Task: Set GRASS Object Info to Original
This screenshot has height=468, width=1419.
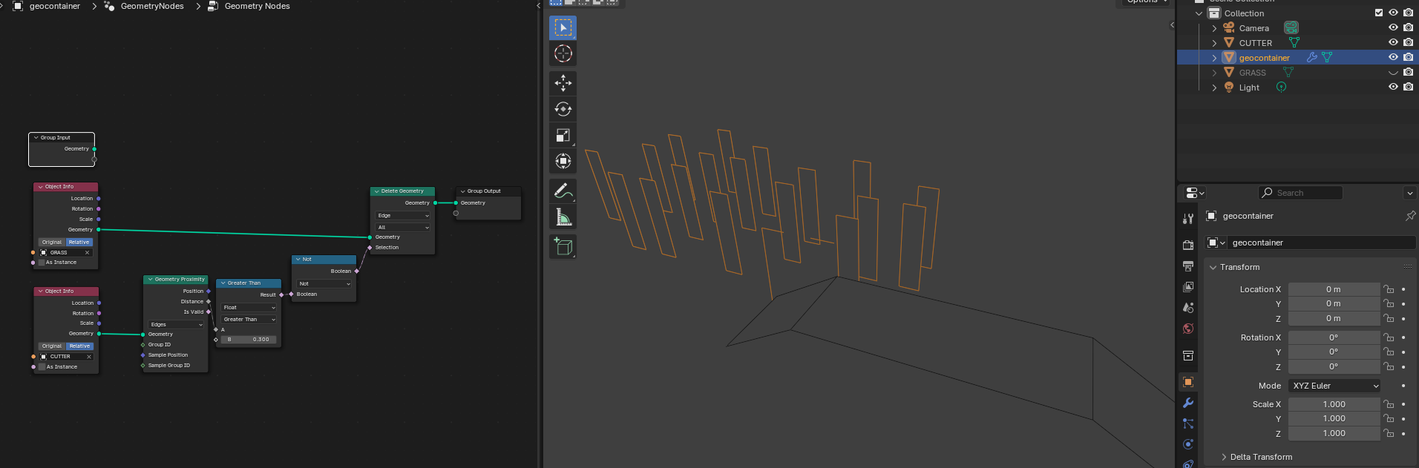Action: 52,243
